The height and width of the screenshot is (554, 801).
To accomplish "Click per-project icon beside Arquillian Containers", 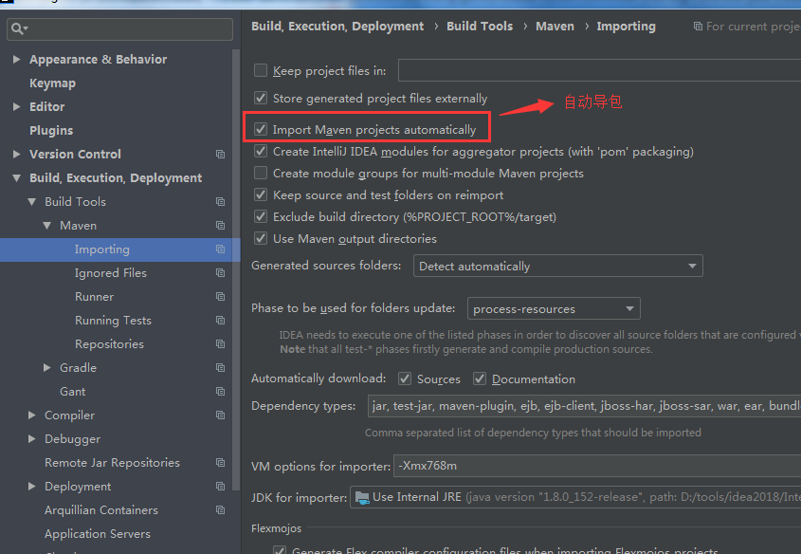I will click(x=220, y=510).
